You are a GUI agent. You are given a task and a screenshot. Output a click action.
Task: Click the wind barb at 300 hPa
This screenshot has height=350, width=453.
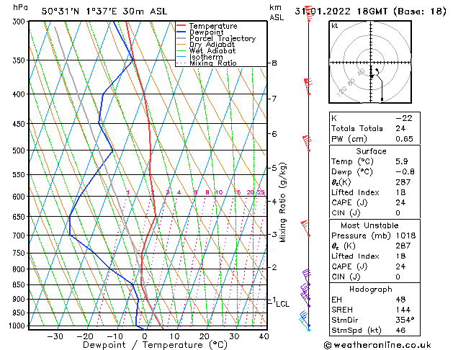(308, 14)
